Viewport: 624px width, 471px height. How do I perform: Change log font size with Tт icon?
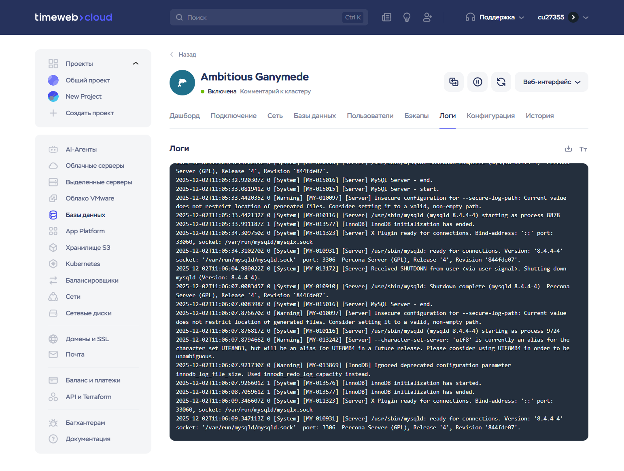pyautogui.click(x=583, y=149)
